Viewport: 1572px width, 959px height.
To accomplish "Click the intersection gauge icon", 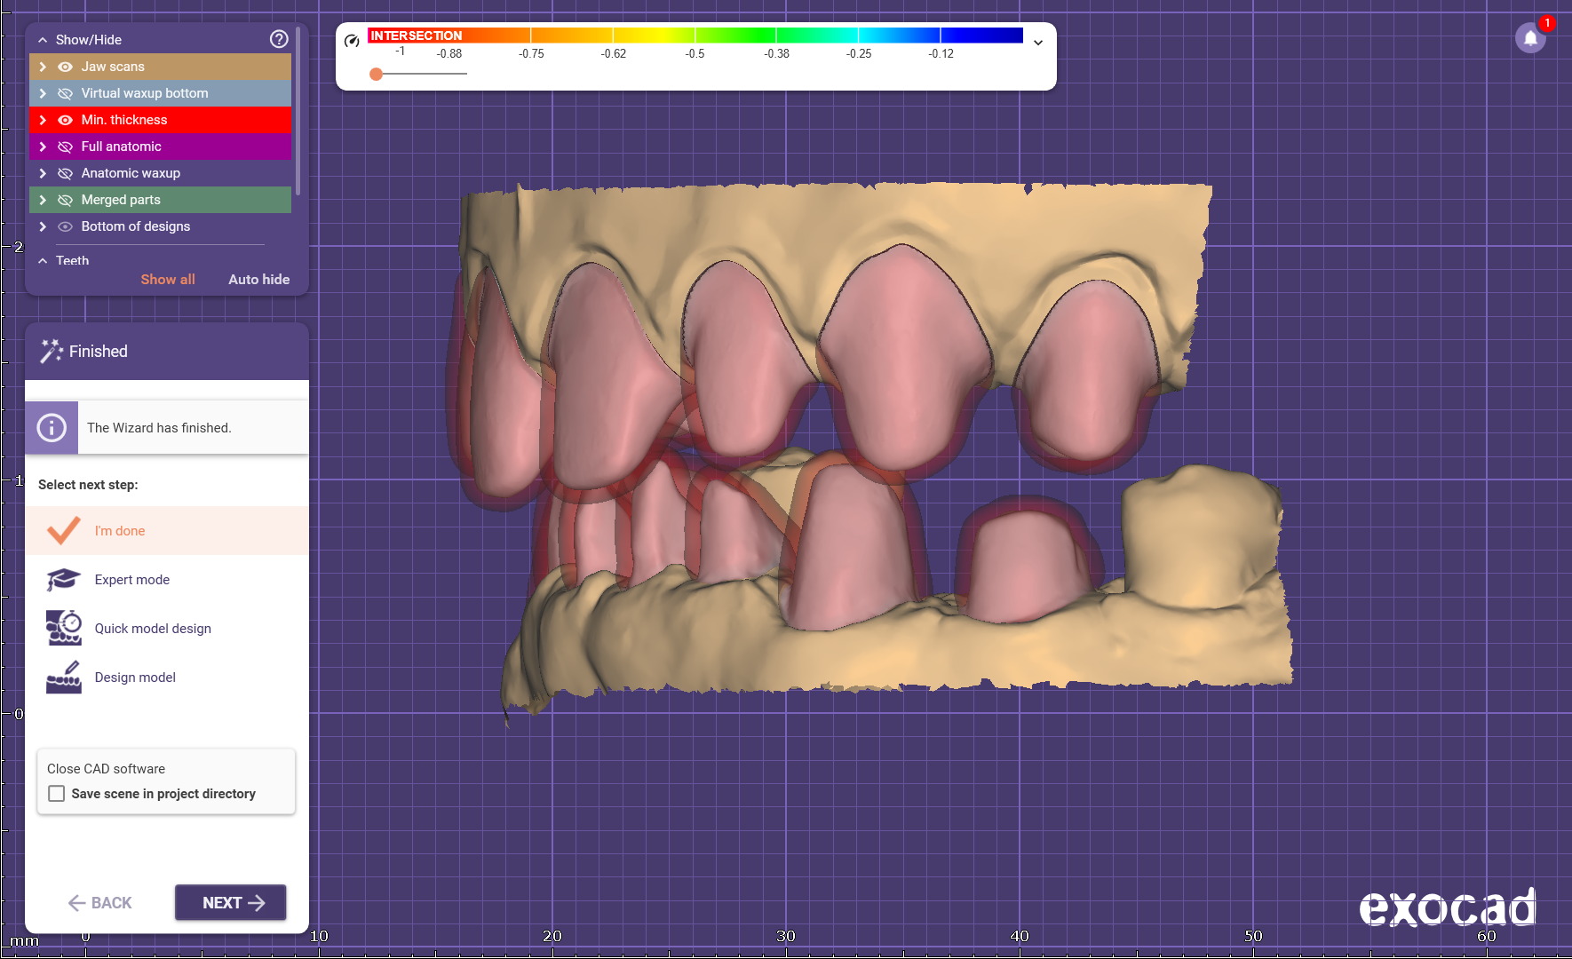I will (352, 41).
